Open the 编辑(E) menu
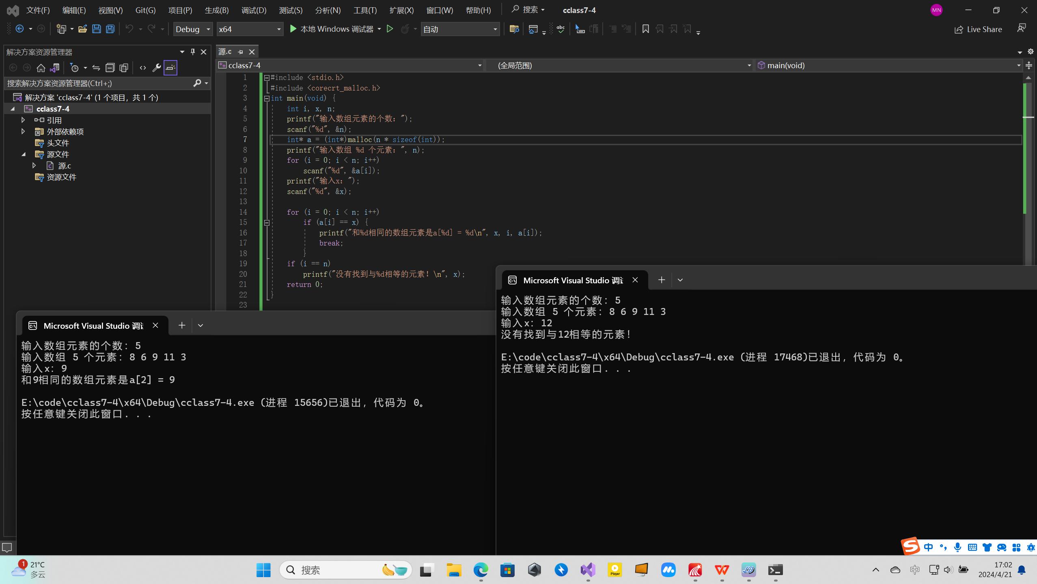Screen dimensions: 1037x584 (74, 10)
